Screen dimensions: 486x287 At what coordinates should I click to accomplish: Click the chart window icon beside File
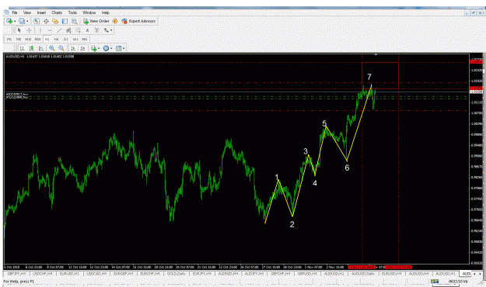tap(6, 12)
